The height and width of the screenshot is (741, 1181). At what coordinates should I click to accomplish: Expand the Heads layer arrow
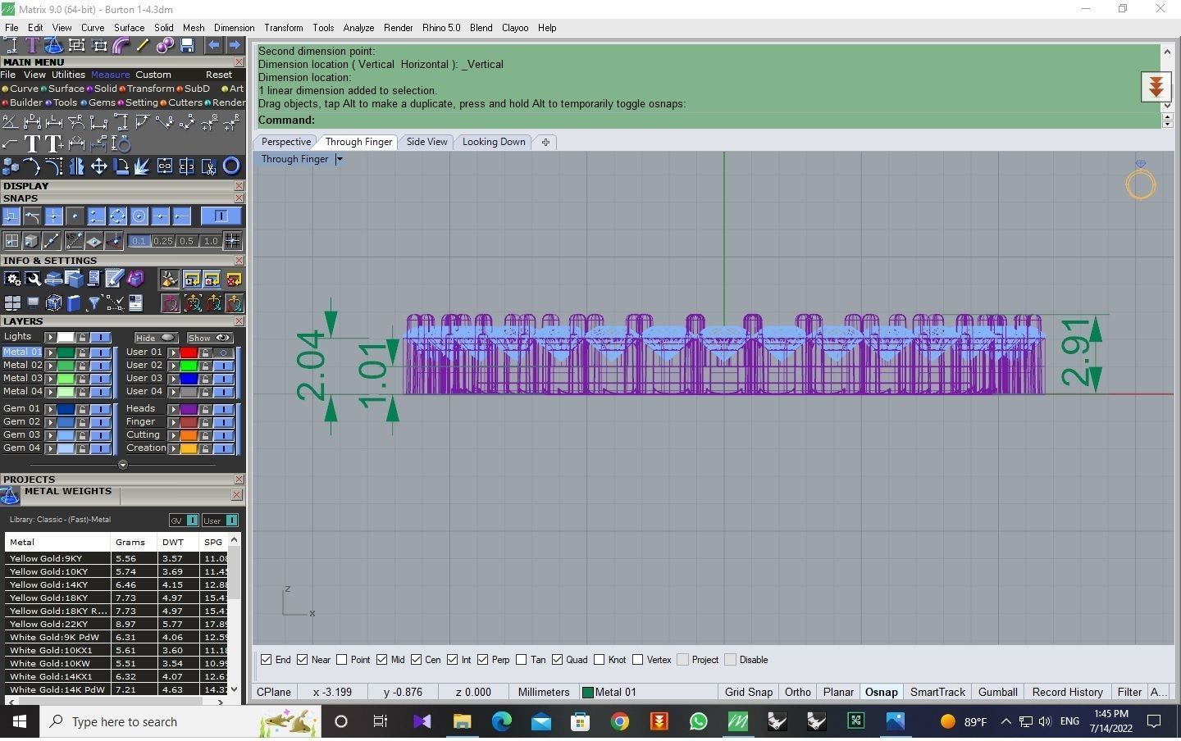pyautogui.click(x=173, y=409)
